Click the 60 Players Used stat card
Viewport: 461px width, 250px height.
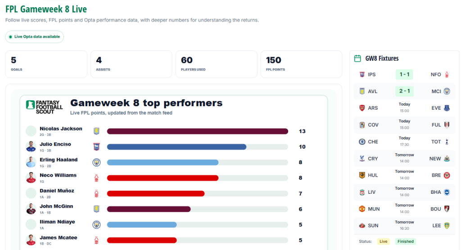point(217,64)
